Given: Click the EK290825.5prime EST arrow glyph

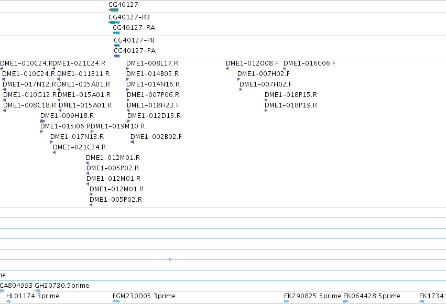Looking at the screenshot, I should click(x=287, y=301).
